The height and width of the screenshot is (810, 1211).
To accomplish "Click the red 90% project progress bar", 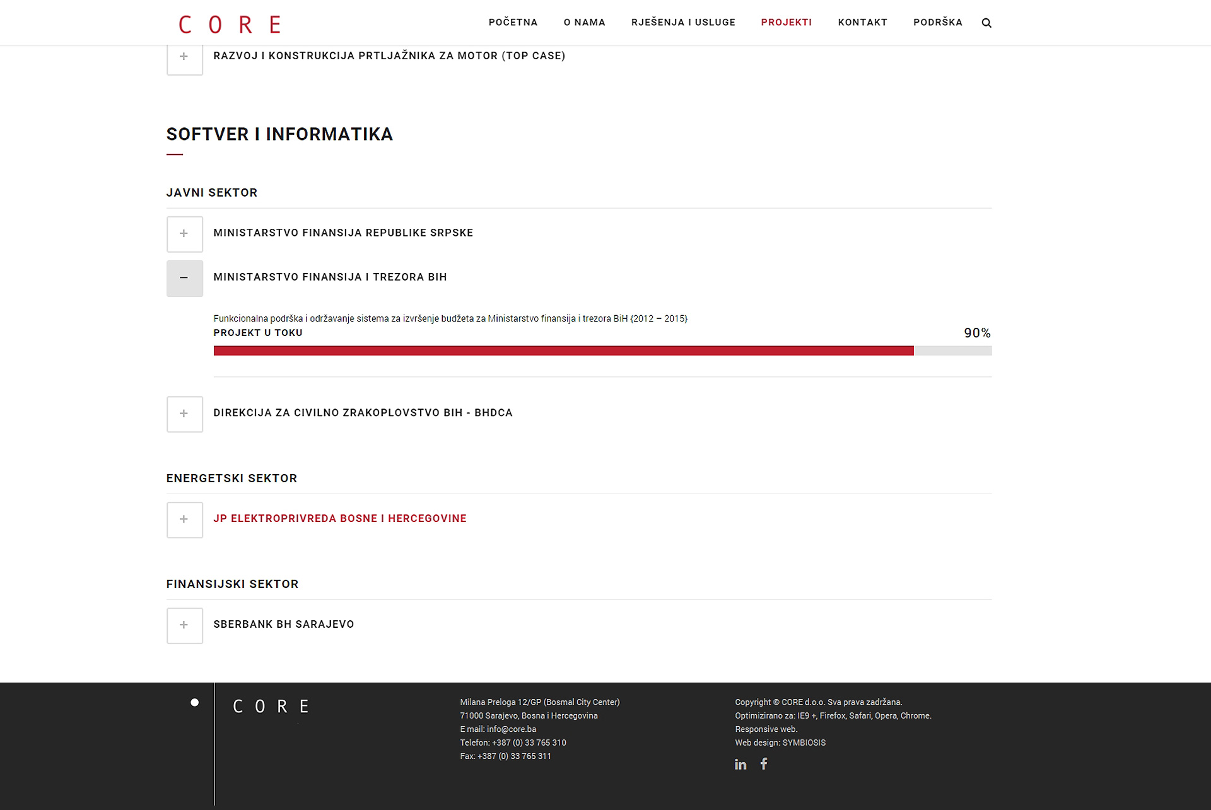I will (x=563, y=350).
